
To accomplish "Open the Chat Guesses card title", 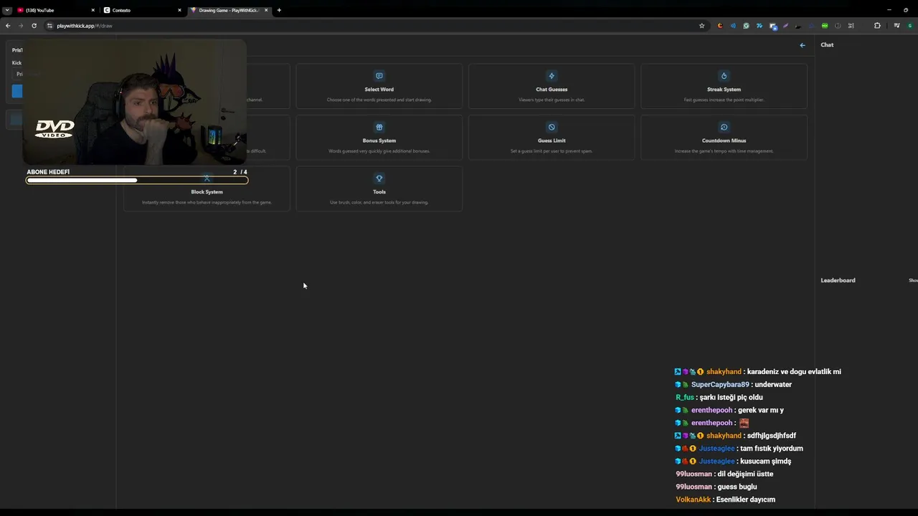I will tap(552, 90).
